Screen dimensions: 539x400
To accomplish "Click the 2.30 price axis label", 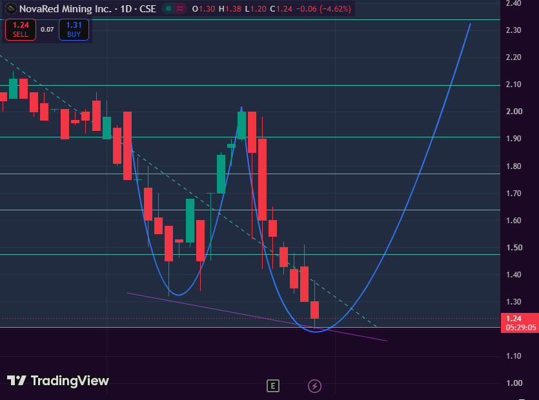I will coord(514,30).
